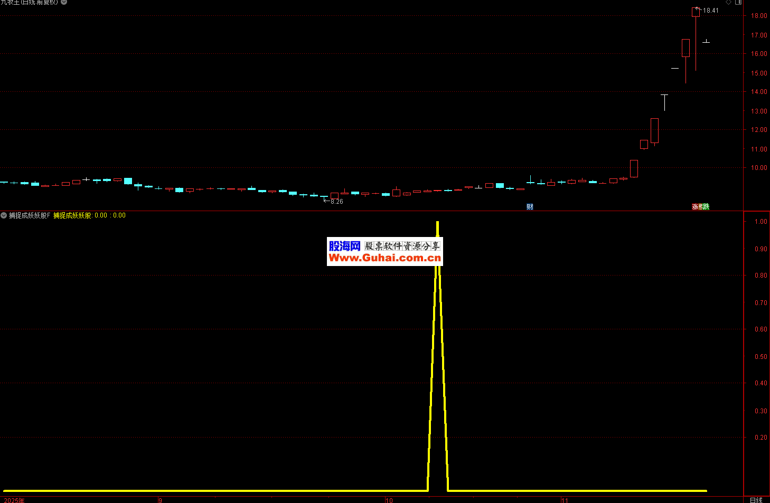The image size is (770, 503).
Task: Click the 股海网 logo banner
Action: pos(344,246)
